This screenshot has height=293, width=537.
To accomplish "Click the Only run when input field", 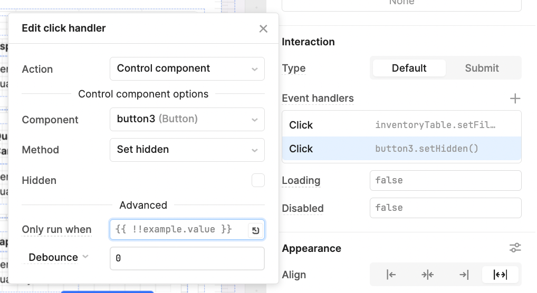I will tap(179, 229).
